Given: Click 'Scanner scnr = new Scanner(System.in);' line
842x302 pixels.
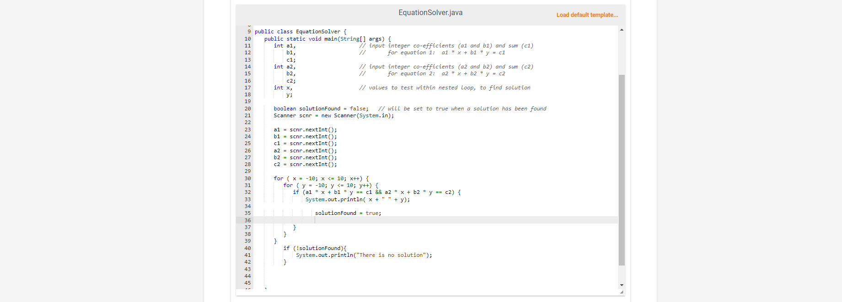Looking at the screenshot, I should (x=334, y=115).
